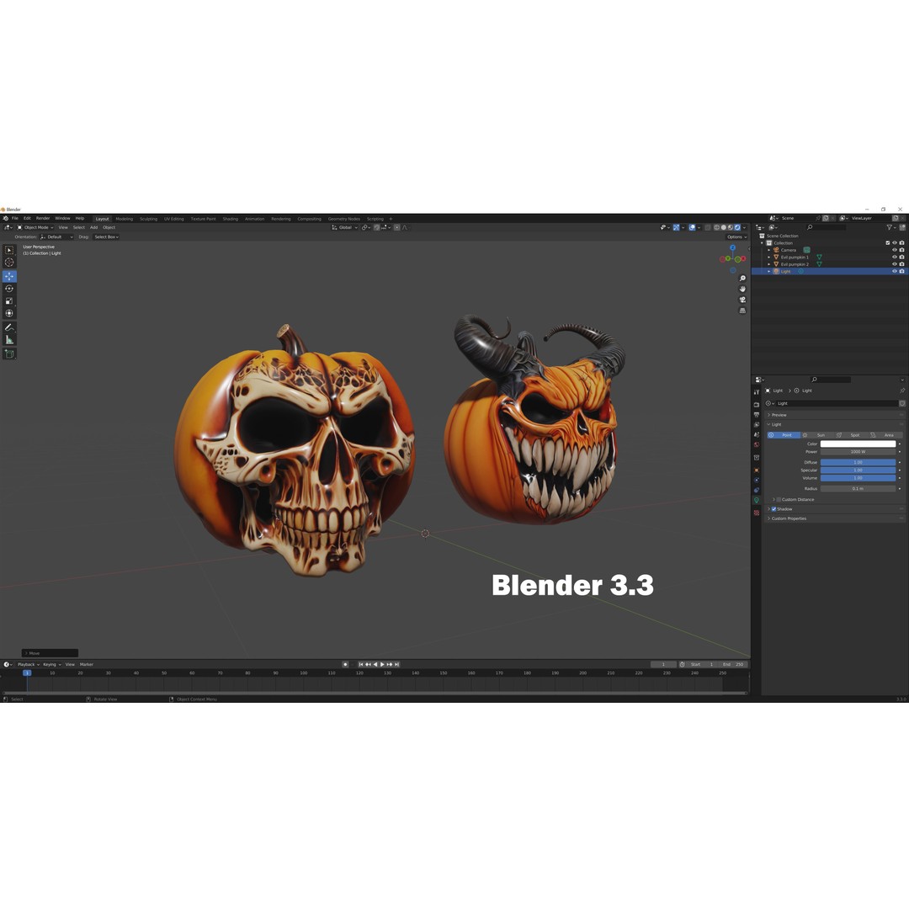Screen dimensions: 909x909
Task: Disable Evil pumpkin 1 in renders
Action: coord(901,257)
